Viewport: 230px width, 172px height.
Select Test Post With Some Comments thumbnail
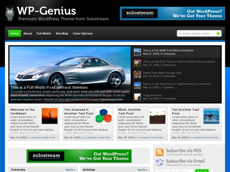click(137, 63)
